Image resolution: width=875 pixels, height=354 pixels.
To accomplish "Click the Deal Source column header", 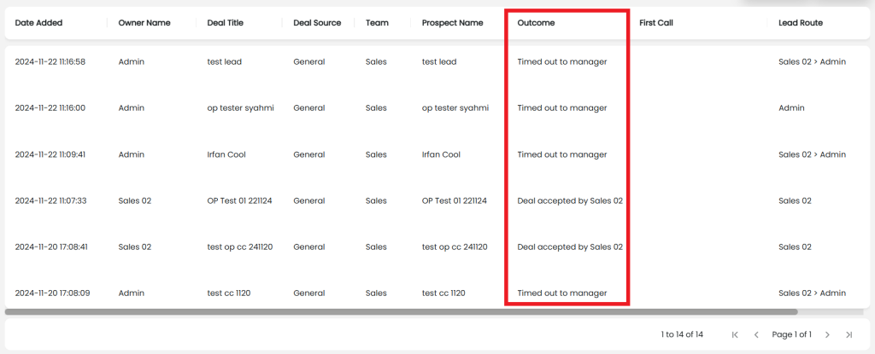I will [x=317, y=23].
